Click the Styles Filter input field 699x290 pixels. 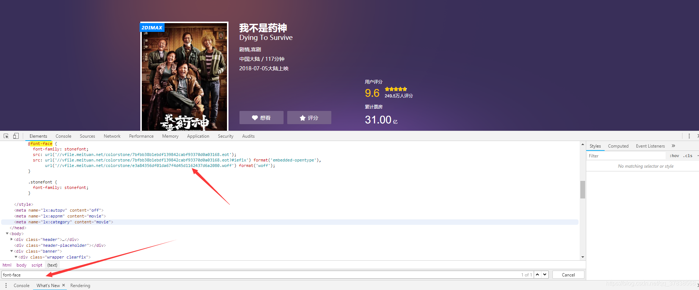point(626,156)
